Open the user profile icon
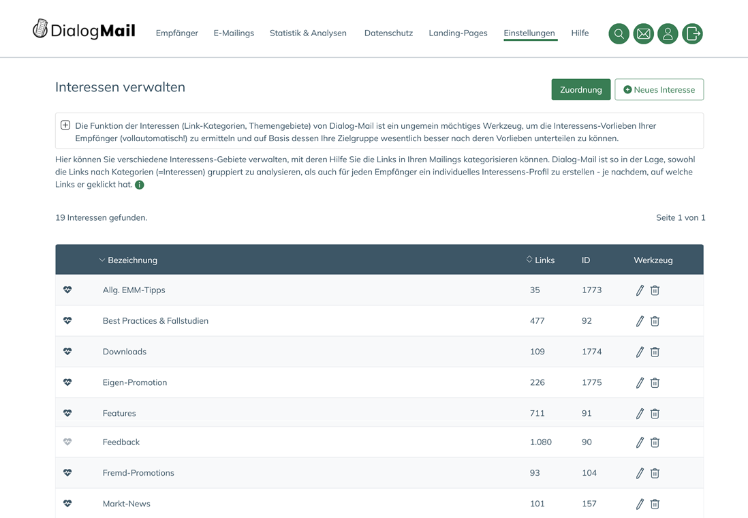The width and height of the screenshot is (748, 518). (668, 33)
